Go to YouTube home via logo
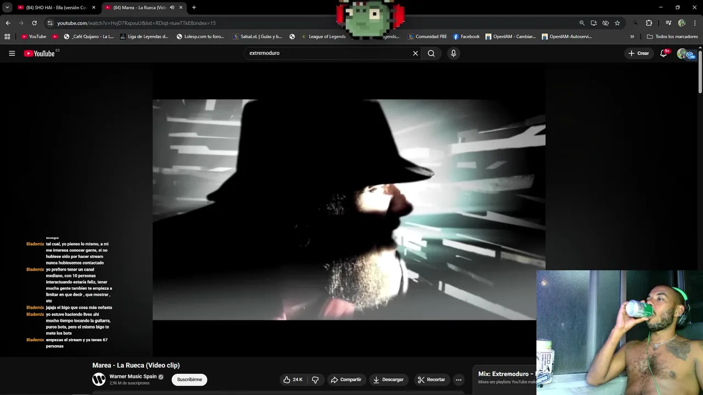Image resolution: width=703 pixels, height=395 pixels. pyautogui.click(x=40, y=53)
